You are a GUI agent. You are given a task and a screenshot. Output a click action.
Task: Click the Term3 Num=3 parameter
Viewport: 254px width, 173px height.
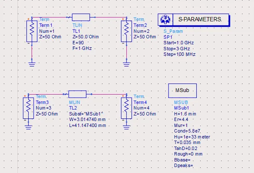pyautogui.click(x=44, y=108)
